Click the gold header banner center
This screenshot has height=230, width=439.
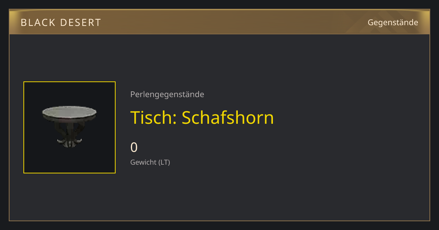tap(219, 22)
